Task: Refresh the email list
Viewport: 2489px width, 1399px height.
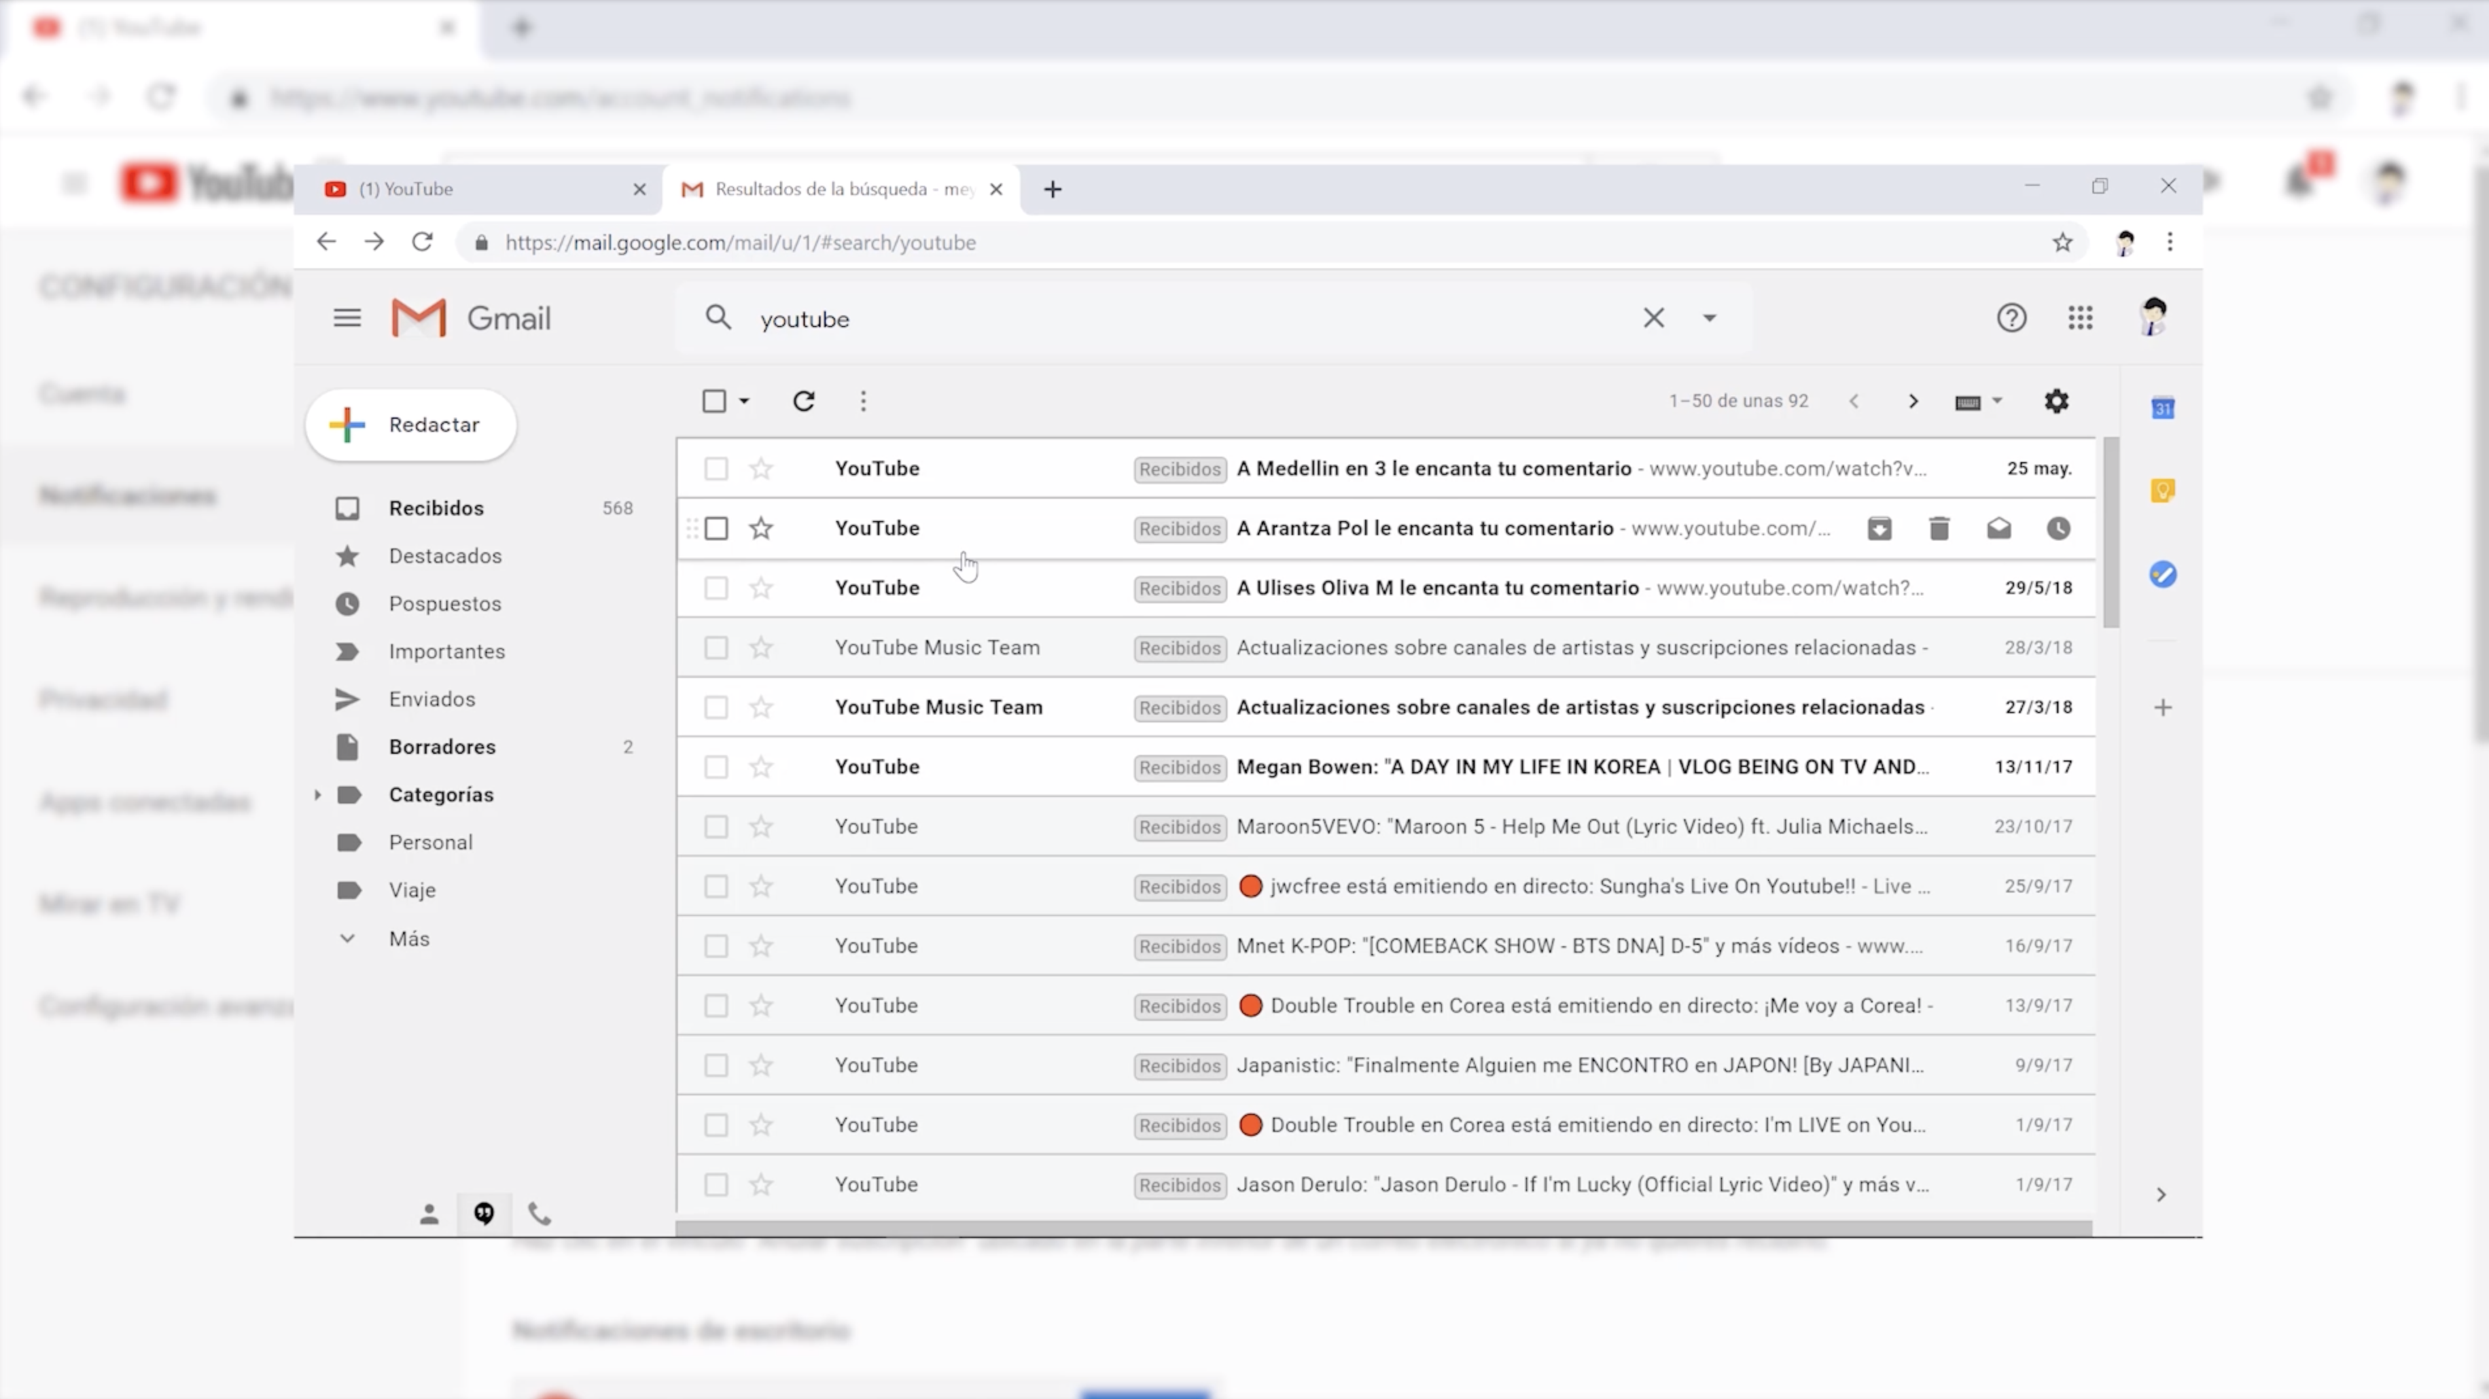Action: pyautogui.click(x=804, y=401)
